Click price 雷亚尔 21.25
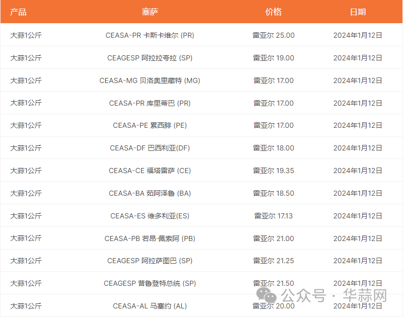Viewport: 404px width, 317px height. [274, 261]
